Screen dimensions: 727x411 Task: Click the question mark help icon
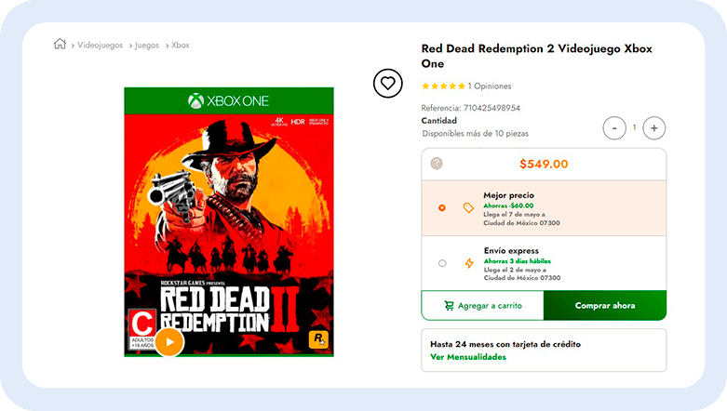437,164
